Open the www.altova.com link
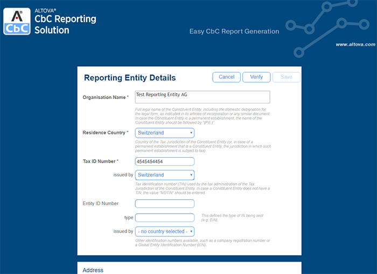Viewport: 377px width, 274px height. coord(355,45)
